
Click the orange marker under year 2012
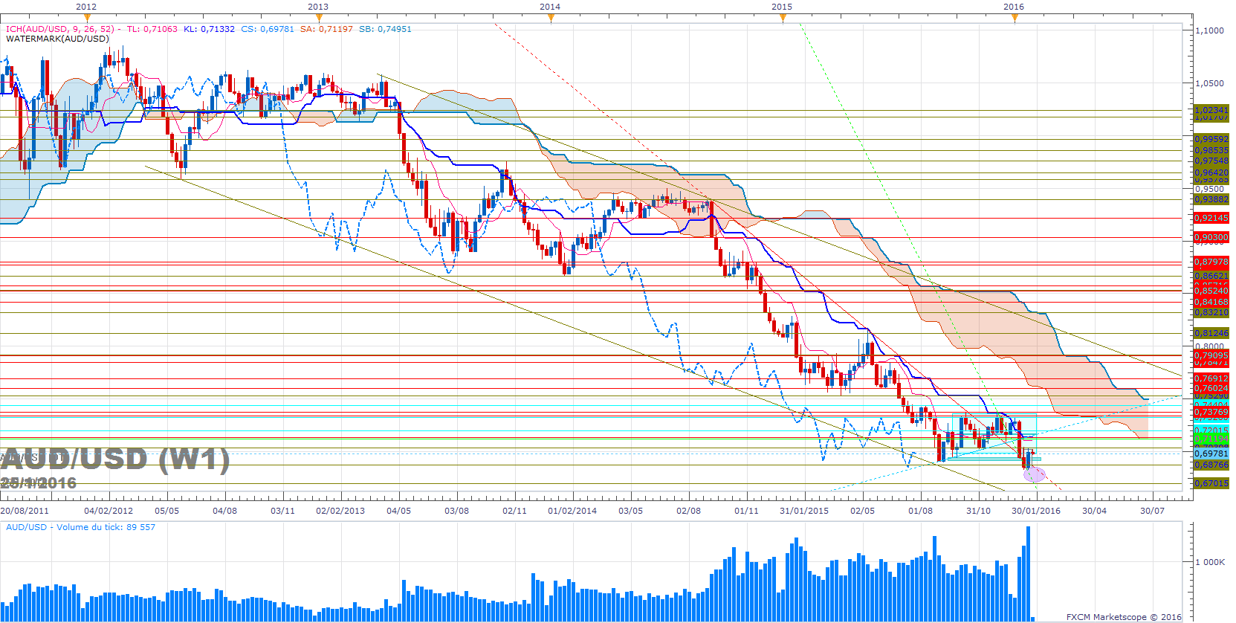tap(87, 19)
